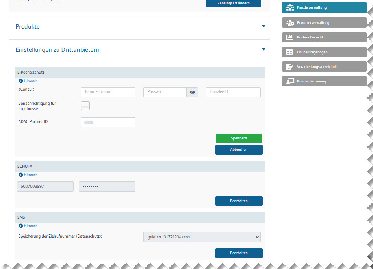Click ADAC Partner ID label
The height and width of the screenshot is (269, 373).
tap(33, 122)
